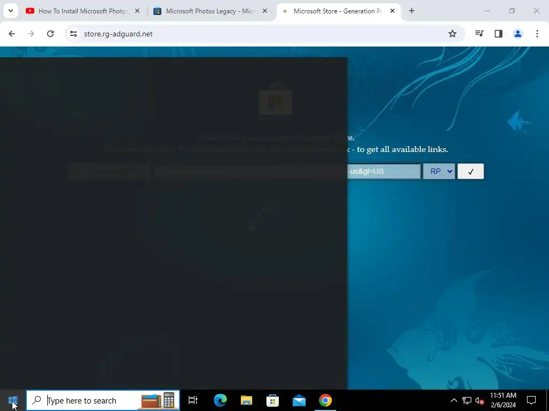Minimize the Chrome window

(487, 11)
